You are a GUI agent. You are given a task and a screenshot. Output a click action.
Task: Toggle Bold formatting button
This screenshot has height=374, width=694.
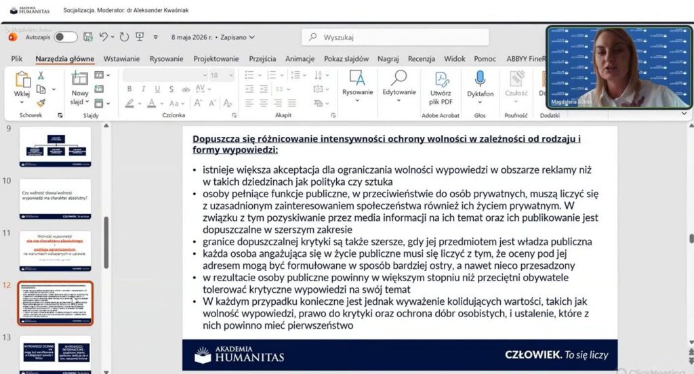tap(129, 89)
